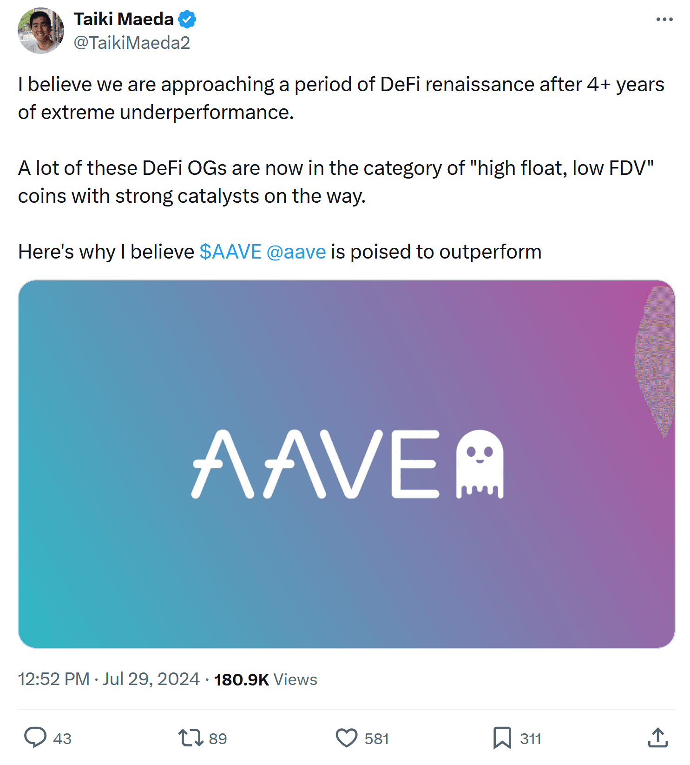Click the 12:52 PM Jul 29, 2024 timestamp
Image resolution: width=690 pixels, height=765 pixels.
[109, 679]
